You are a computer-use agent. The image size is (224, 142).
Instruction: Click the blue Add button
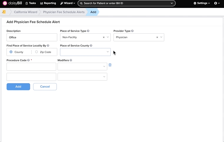(18, 87)
